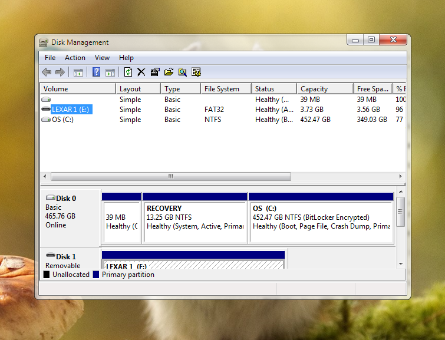Click the 3.56 GB free space cell
445x340 pixels.
(368, 110)
